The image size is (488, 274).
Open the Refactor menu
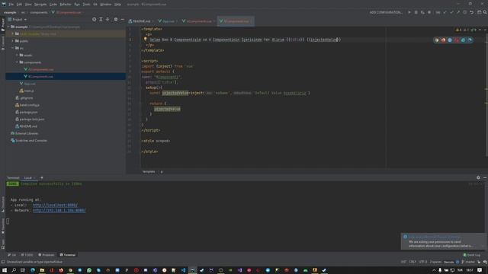(66, 5)
